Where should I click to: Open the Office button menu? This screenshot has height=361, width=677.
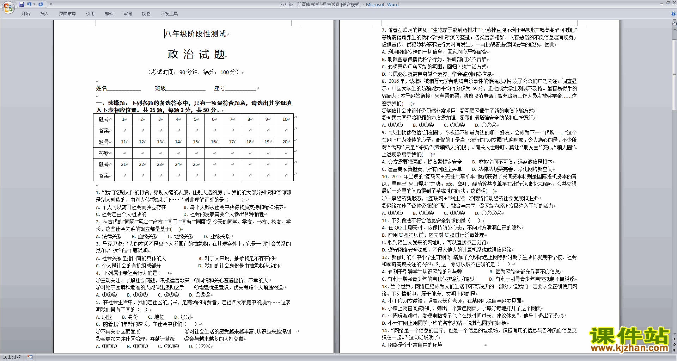pos(8,7)
